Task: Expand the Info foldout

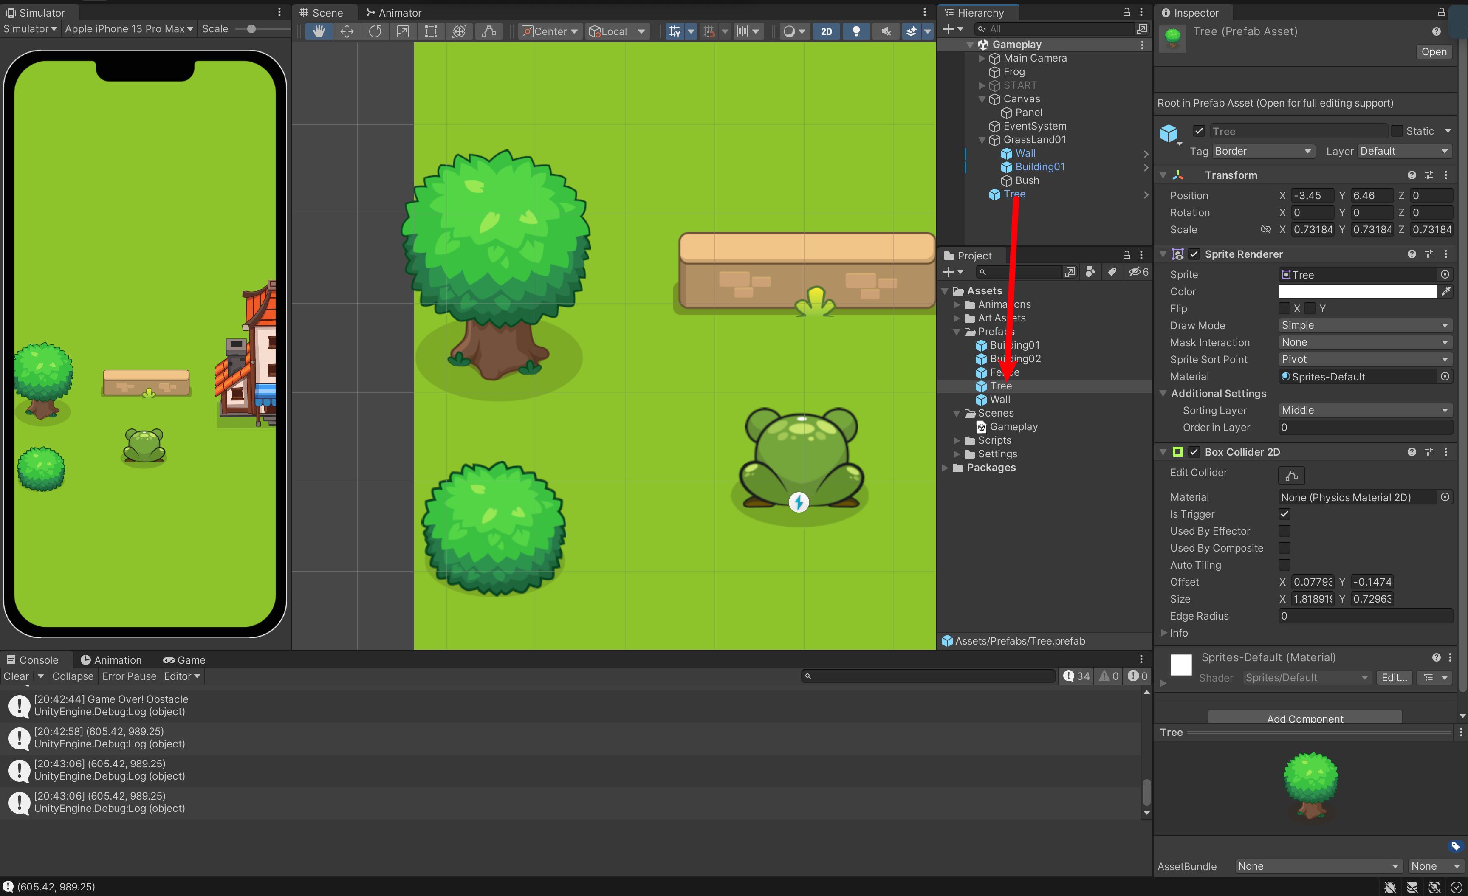Action: pyautogui.click(x=1163, y=633)
